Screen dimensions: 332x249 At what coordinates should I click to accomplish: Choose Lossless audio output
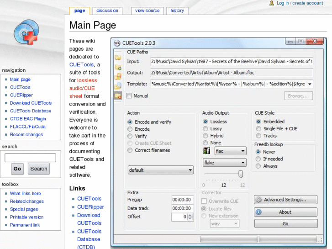(x=205, y=122)
